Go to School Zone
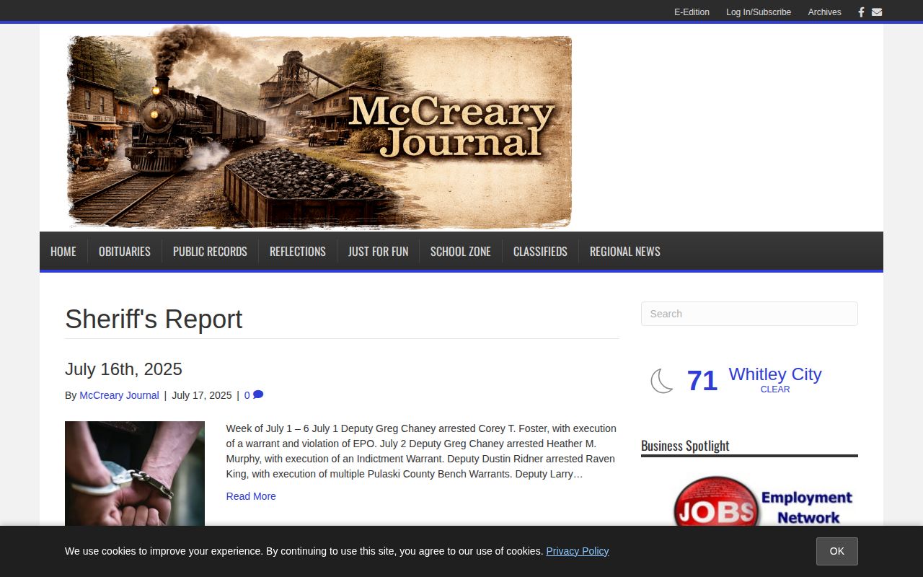The image size is (923, 577). [461, 251]
